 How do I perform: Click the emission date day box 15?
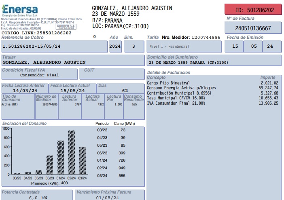235,46
